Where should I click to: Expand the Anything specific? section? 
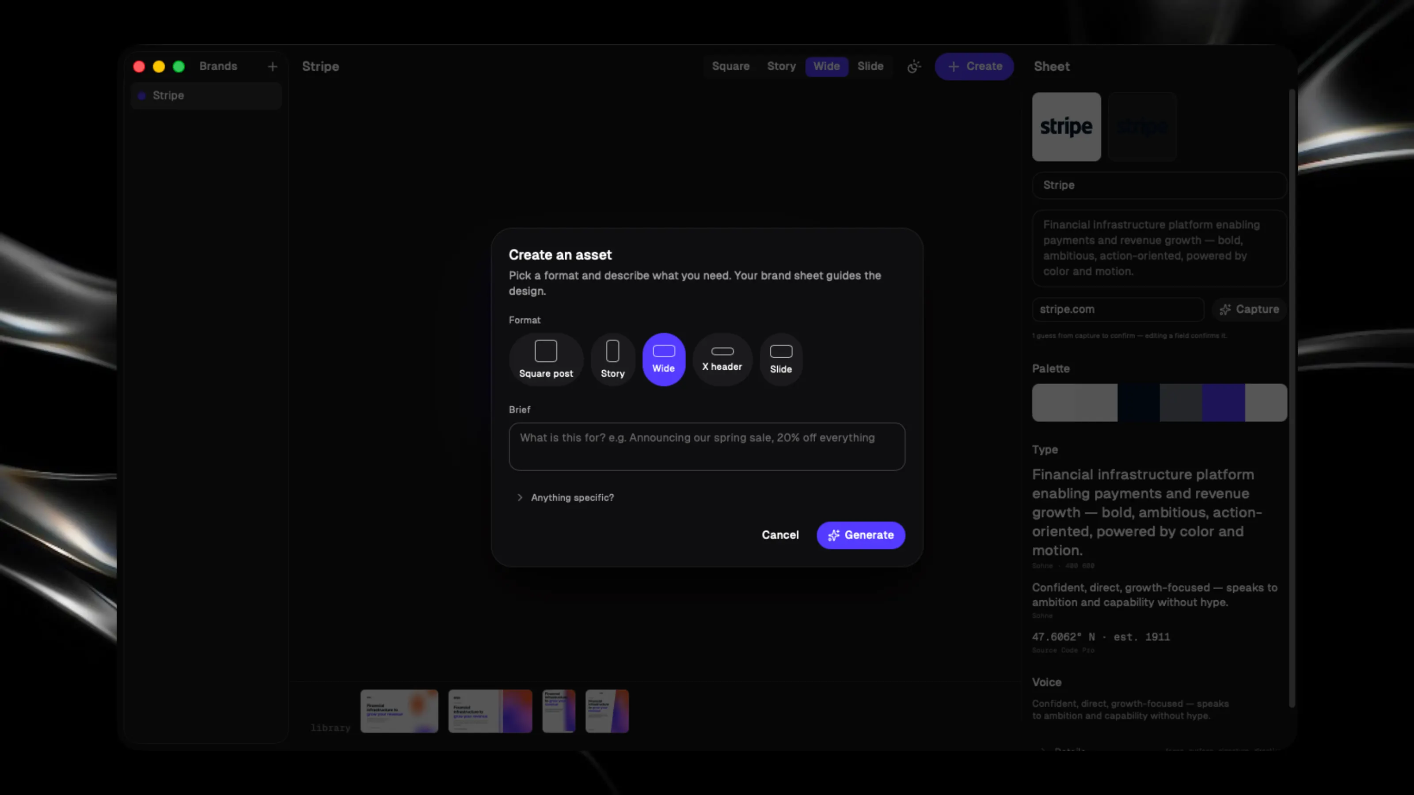click(x=566, y=498)
